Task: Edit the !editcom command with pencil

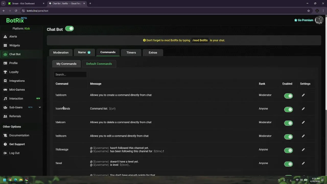Action: (303, 136)
